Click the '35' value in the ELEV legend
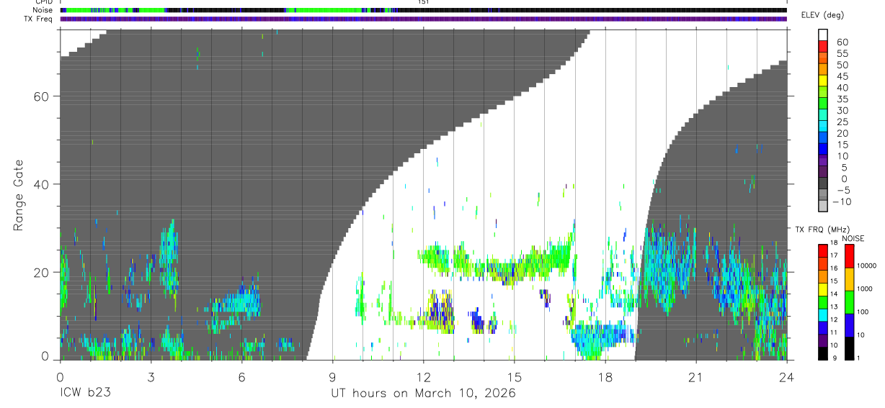This screenshot has height=408, width=885. [842, 99]
